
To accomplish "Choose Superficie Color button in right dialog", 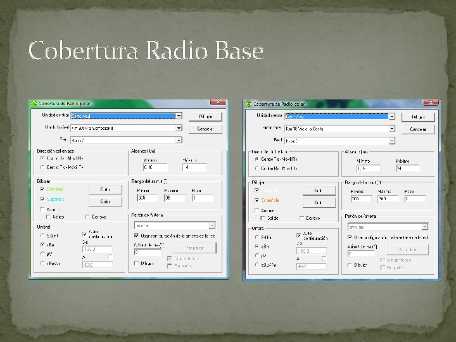I will point(319,203).
